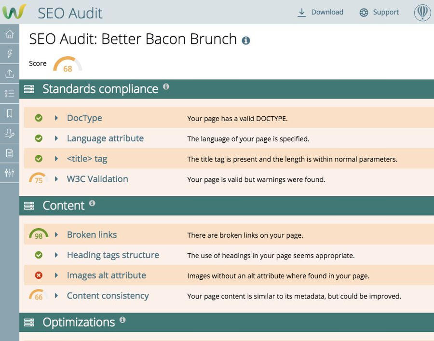
Task: Click the Content section info icon
Action: [x=92, y=203]
